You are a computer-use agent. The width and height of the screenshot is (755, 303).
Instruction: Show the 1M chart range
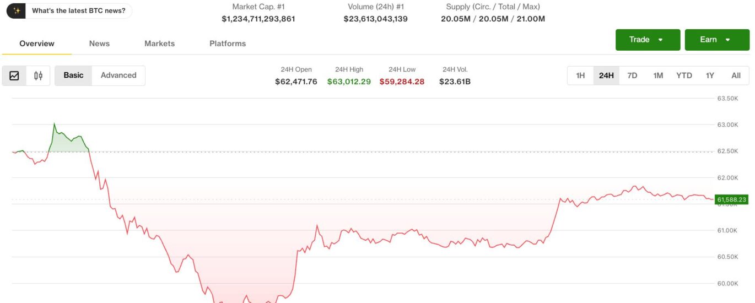coord(658,75)
